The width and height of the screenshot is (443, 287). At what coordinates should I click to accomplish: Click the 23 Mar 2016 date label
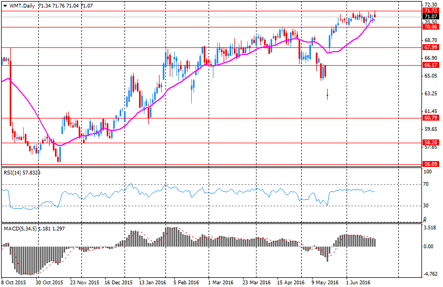(x=256, y=283)
